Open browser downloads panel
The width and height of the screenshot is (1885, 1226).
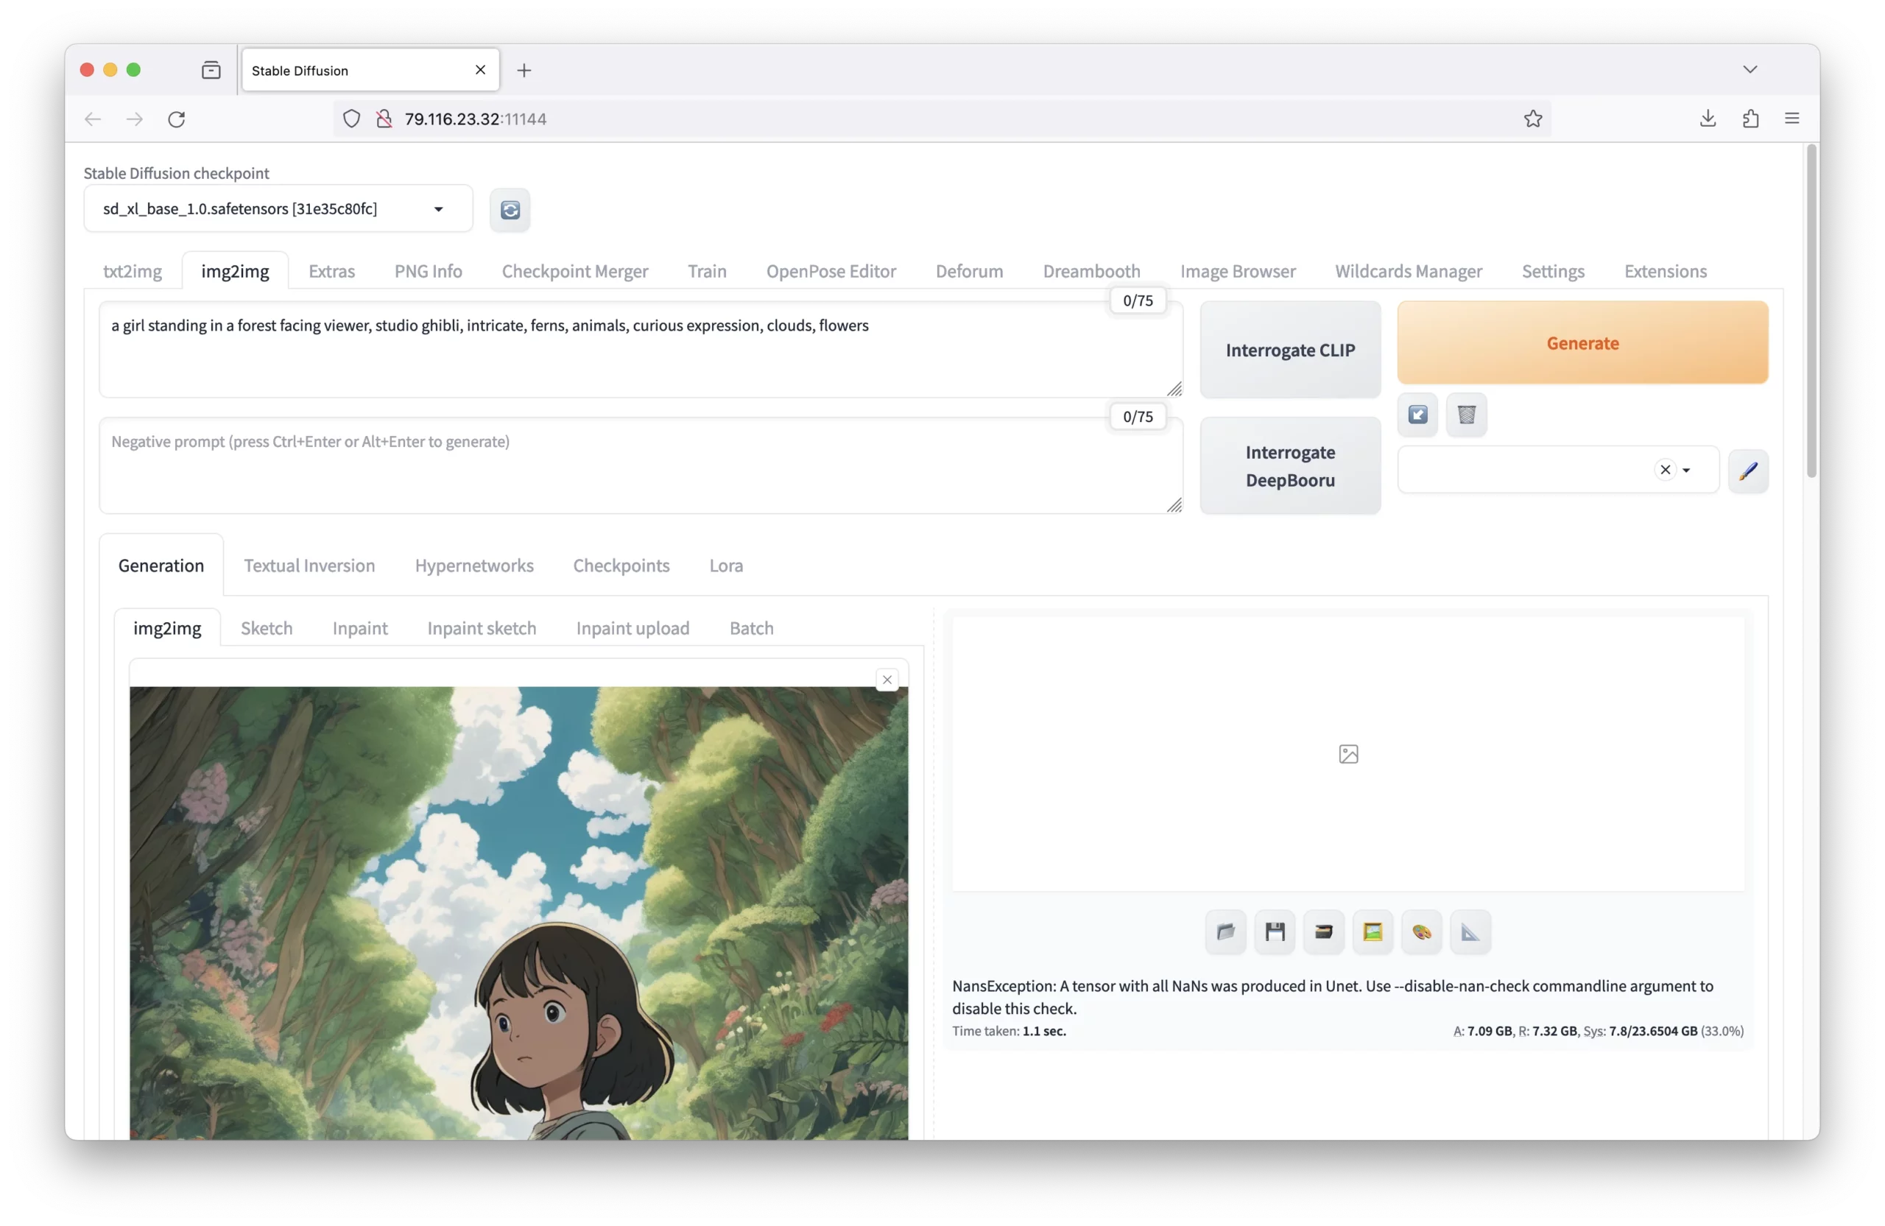click(1708, 119)
